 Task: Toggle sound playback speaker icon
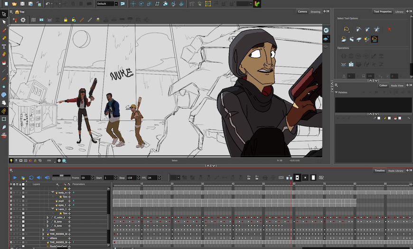coord(39,177)
